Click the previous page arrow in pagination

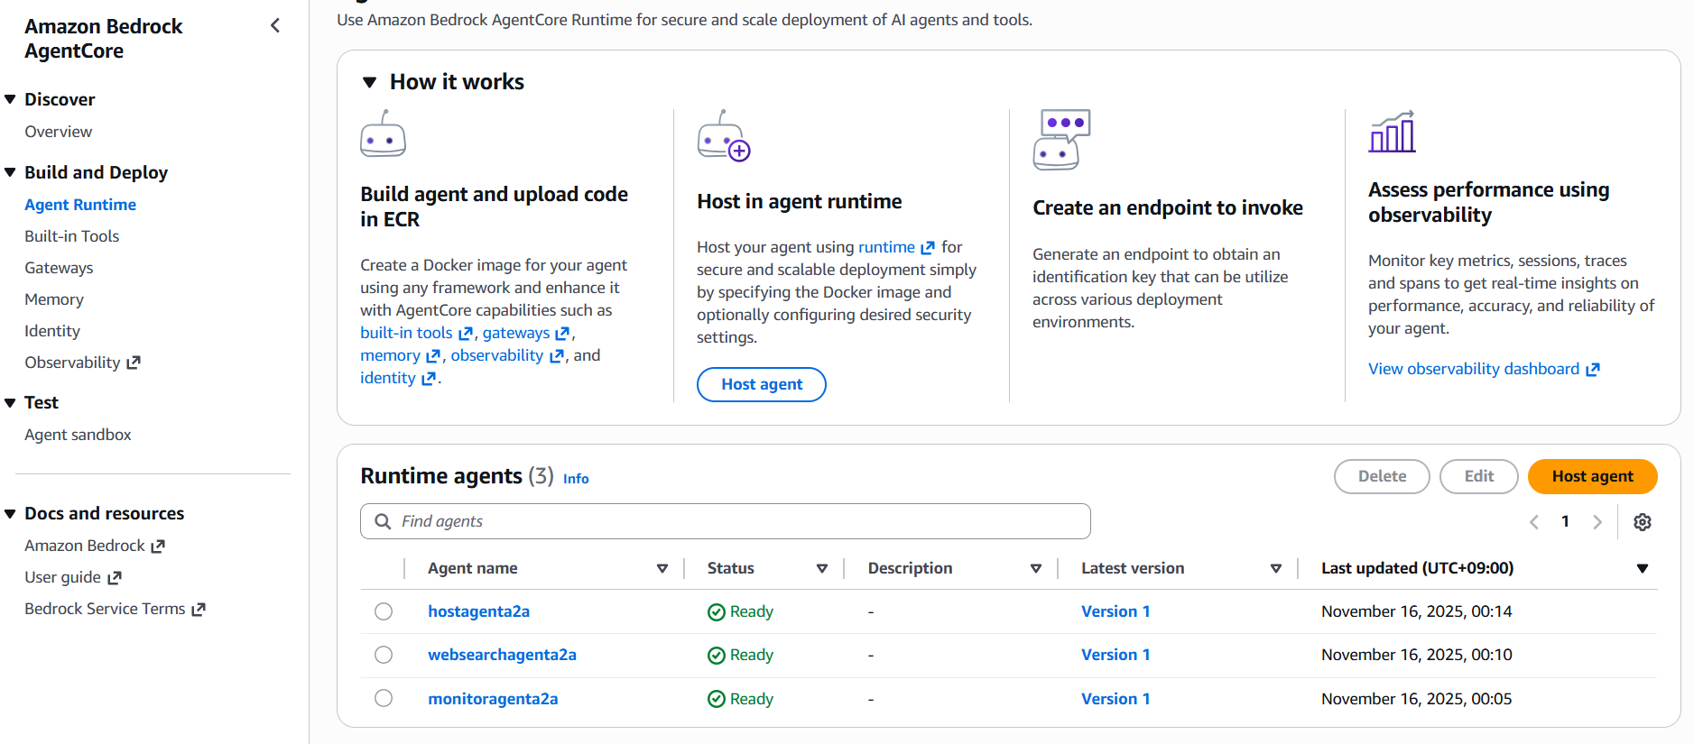(1534, 522)
